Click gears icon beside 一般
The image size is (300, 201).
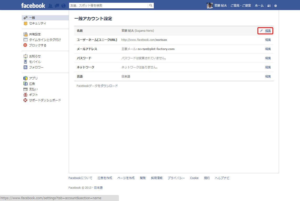point(25,18)
